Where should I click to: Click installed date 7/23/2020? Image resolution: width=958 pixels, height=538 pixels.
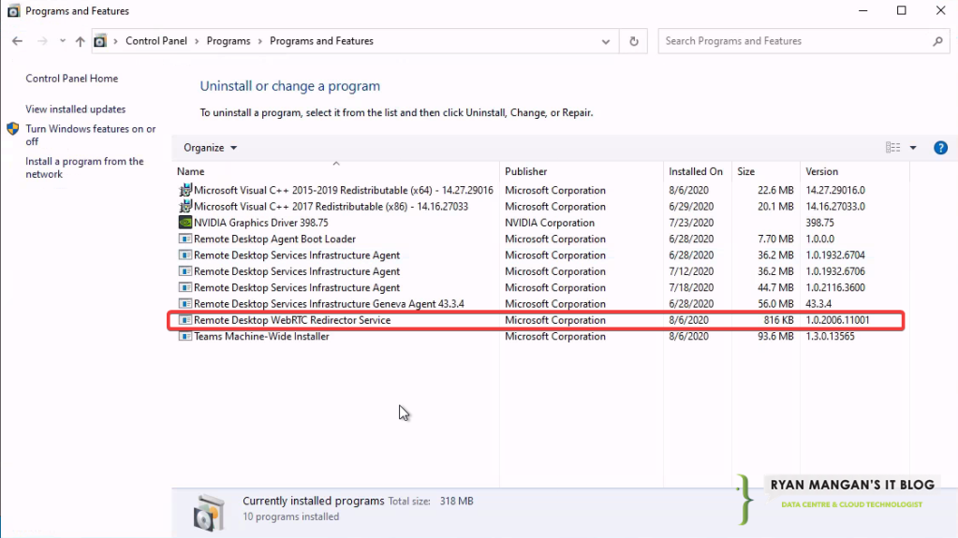point(691,223)
